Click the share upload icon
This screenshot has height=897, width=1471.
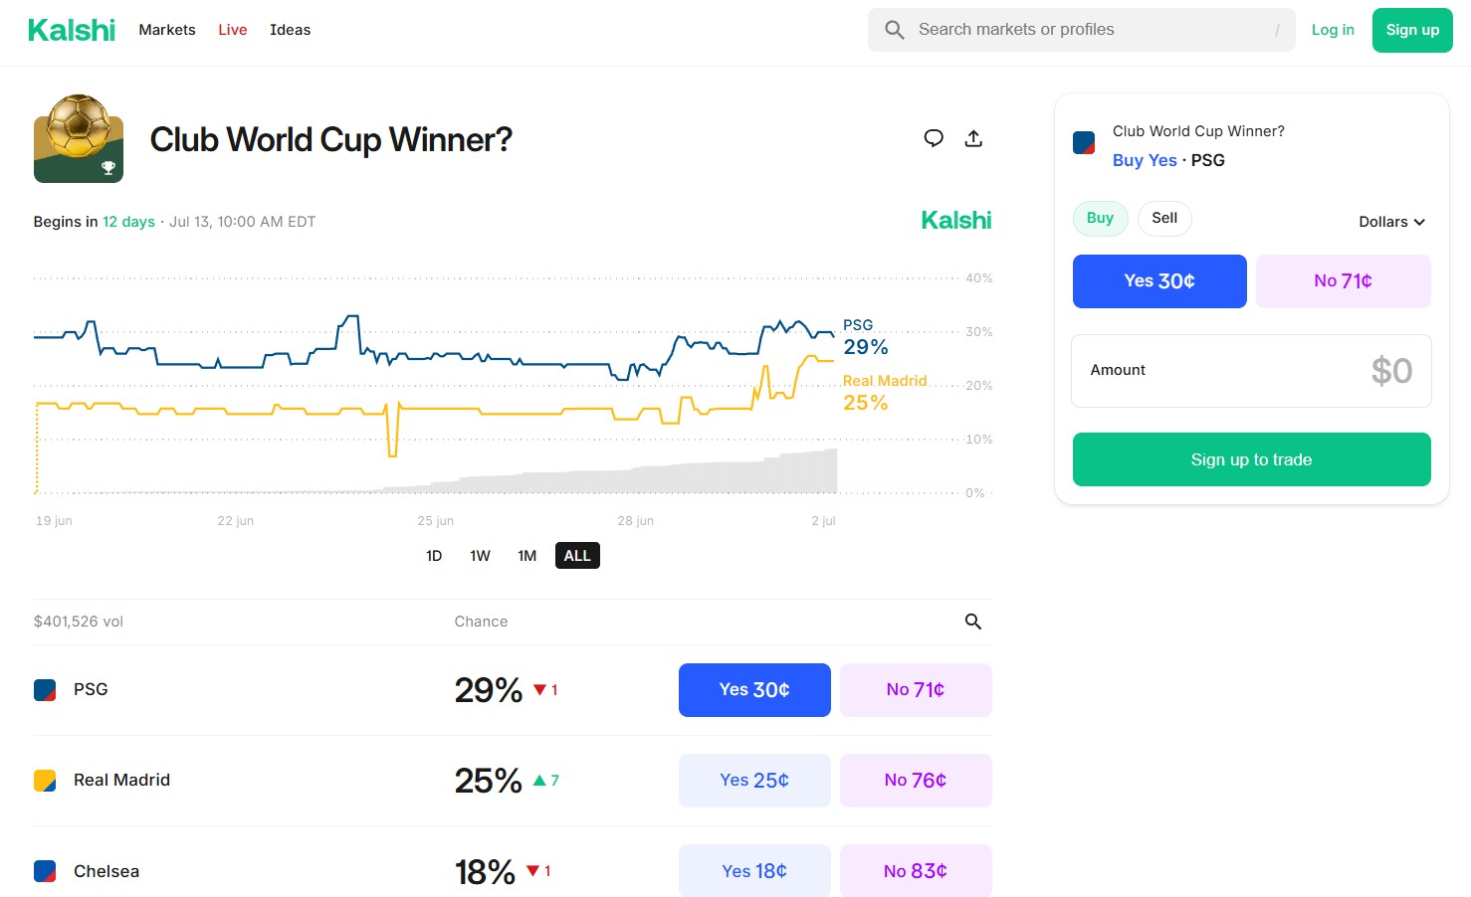(x=973, y=138)
